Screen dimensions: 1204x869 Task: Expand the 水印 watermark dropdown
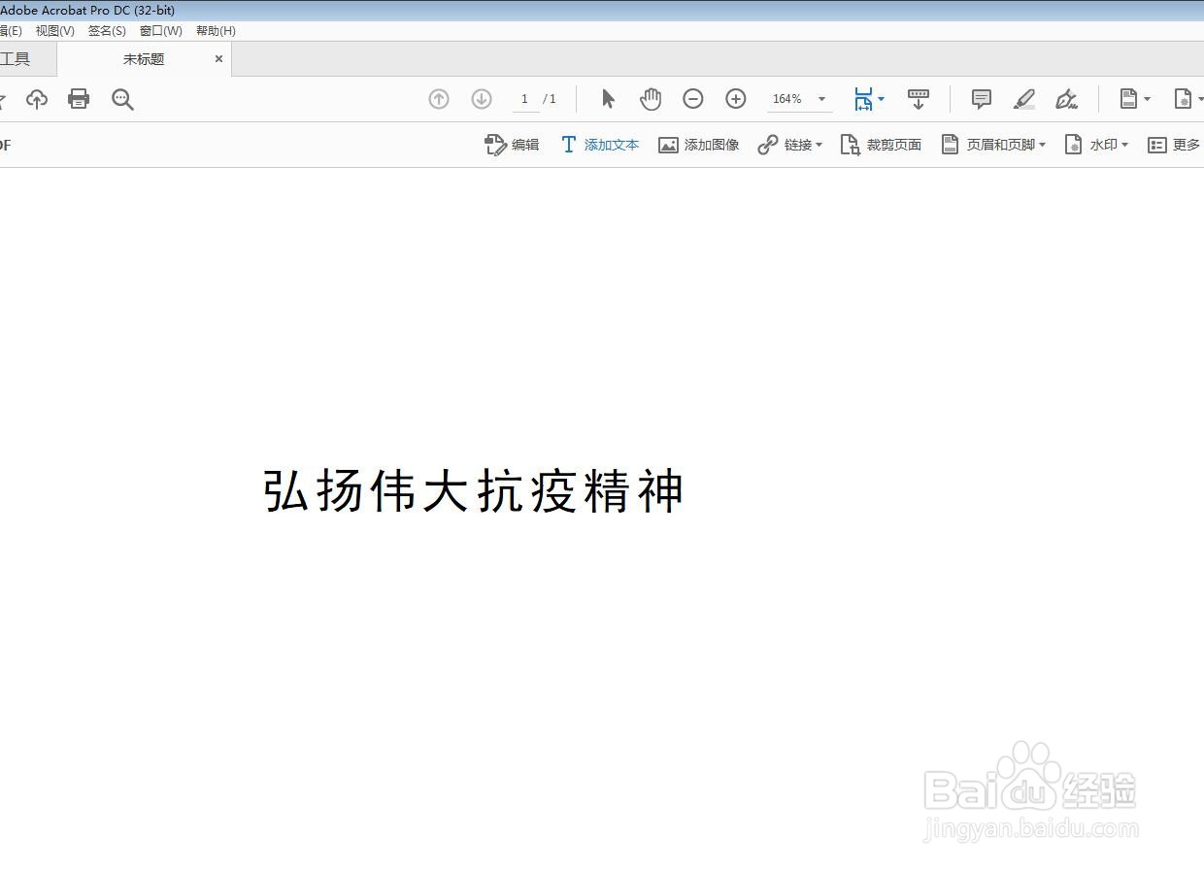coord(1096,145)
